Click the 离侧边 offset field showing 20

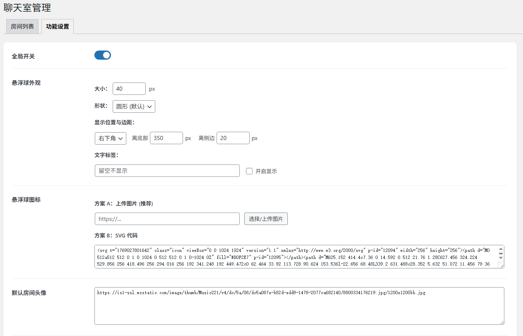[x=233, y=138]
